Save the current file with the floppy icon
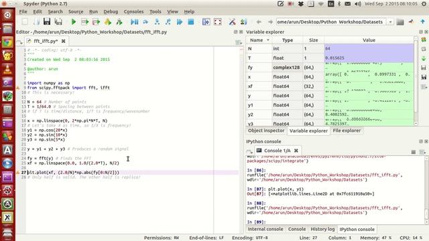This screenshot has height=241, width=429. pyautogui.click(x=47, y=22)
